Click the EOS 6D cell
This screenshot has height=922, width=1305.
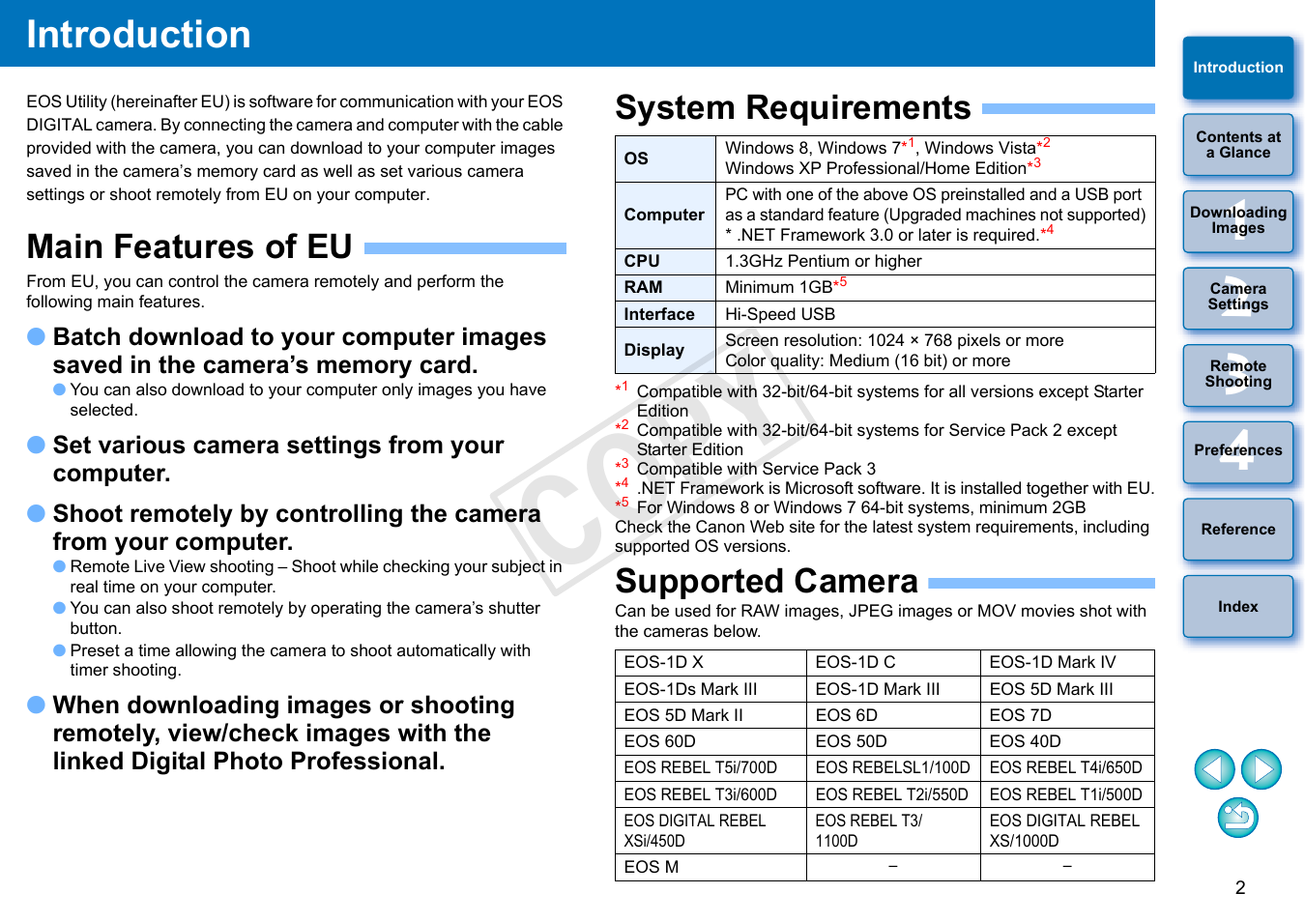pyautogui.click(x=893, y=715)
